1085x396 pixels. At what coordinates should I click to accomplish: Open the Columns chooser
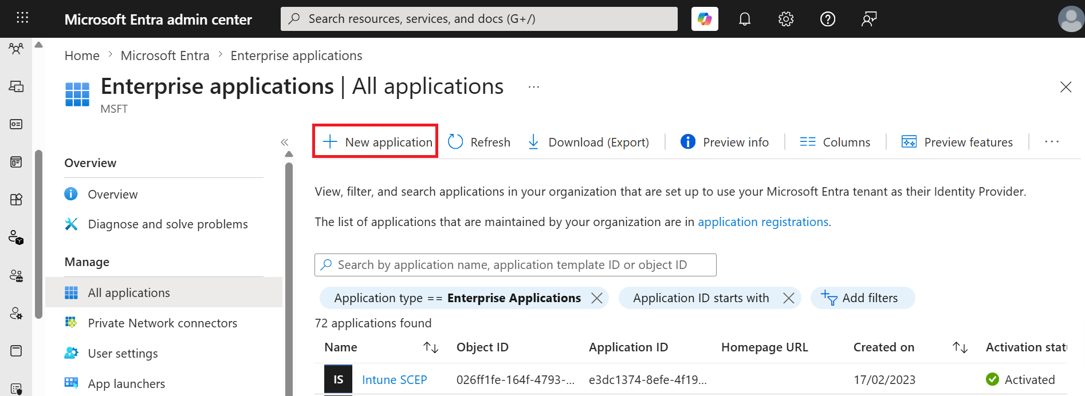point(835,142)
